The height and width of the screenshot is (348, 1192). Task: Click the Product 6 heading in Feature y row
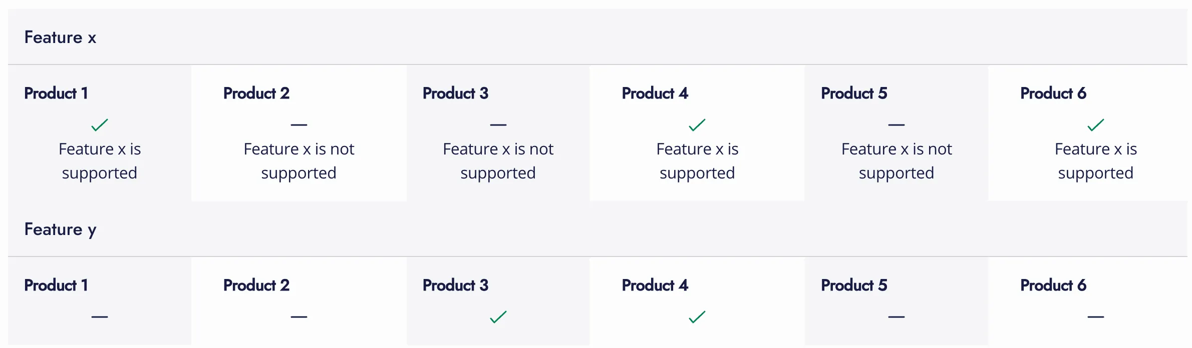[x=1053, y=285]
